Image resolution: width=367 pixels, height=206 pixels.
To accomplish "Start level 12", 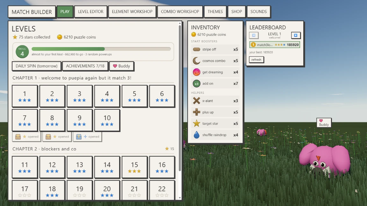I will pos(52,167).
